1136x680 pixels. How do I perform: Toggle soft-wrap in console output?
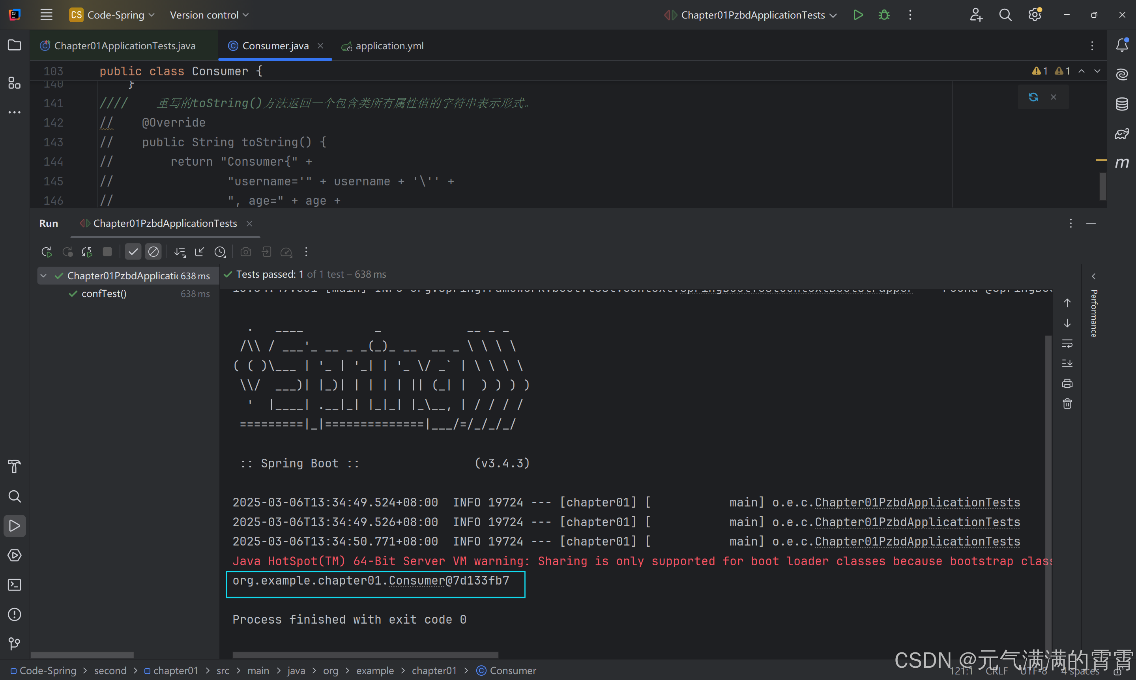(x=1067, y=343)
